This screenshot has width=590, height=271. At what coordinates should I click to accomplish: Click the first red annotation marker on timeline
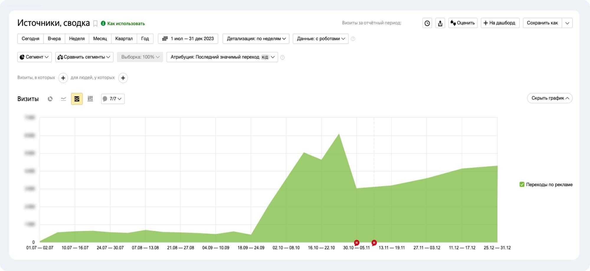[357, 243]
